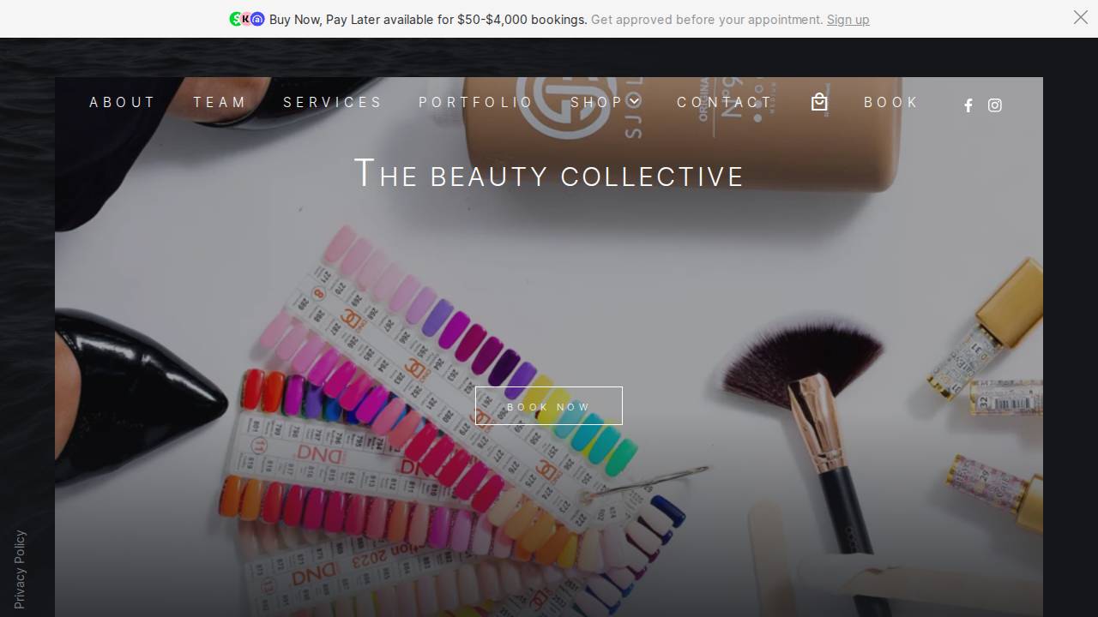Click The Beauty Collective heading
This screenshot has height=617, width=1098.
(x=549, y=174)
